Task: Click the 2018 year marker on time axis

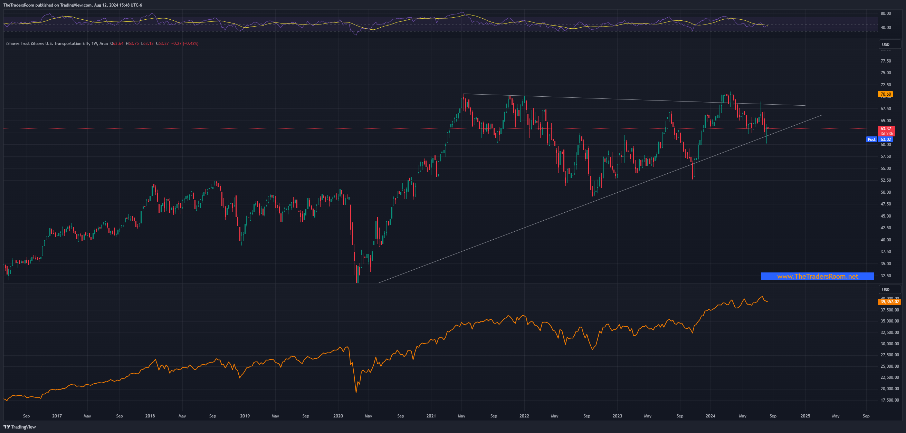Action: tap(150, 416)
